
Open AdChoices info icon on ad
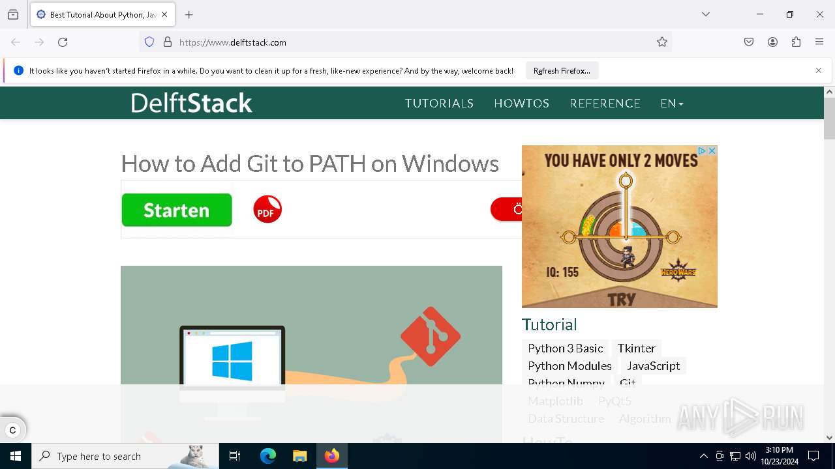tap(703, 150)
